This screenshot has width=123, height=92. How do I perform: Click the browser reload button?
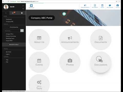pyautogui.click(x=8, y=2)
